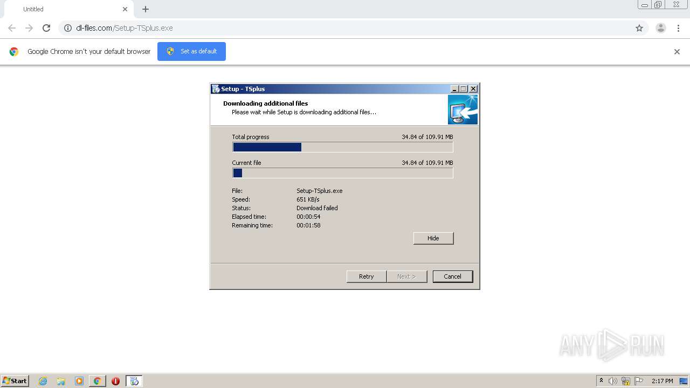
Task: Hide download details
Action: pos(433,238)
